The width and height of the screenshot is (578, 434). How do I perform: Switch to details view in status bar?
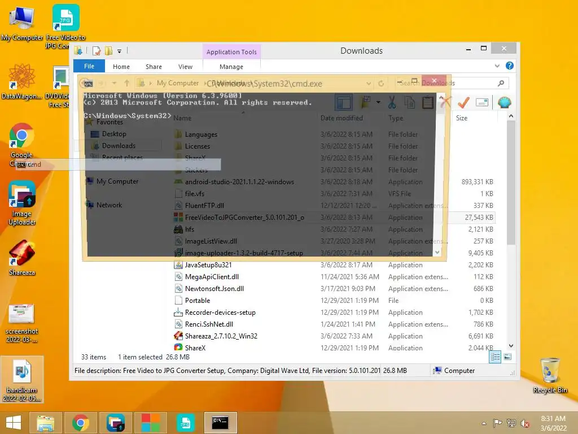tap(495, 357)
